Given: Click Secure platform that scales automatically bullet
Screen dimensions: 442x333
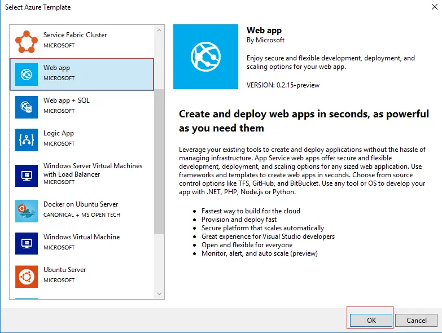Looking at the screenshot, I should pyautogui.click(x=262, y=228).
